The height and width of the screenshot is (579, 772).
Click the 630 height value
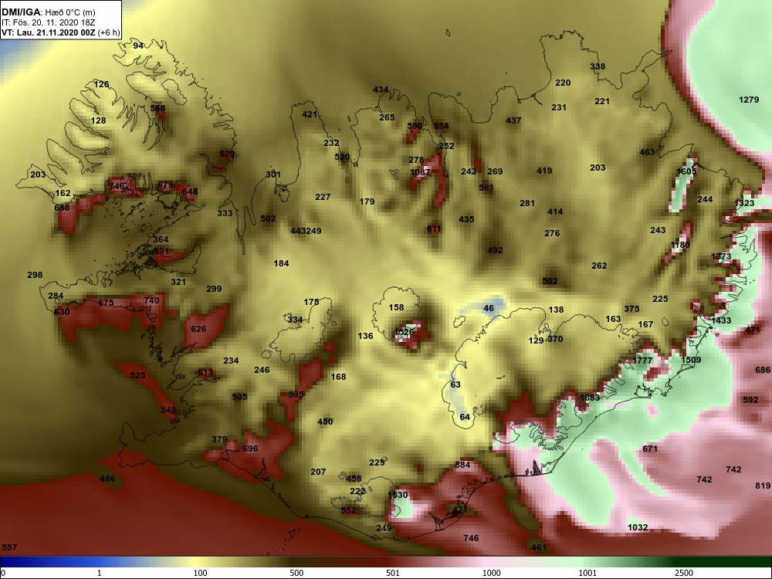tap(62, 312)
